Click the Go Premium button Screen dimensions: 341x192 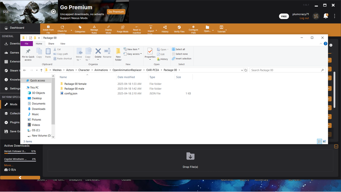pos(116,12)
